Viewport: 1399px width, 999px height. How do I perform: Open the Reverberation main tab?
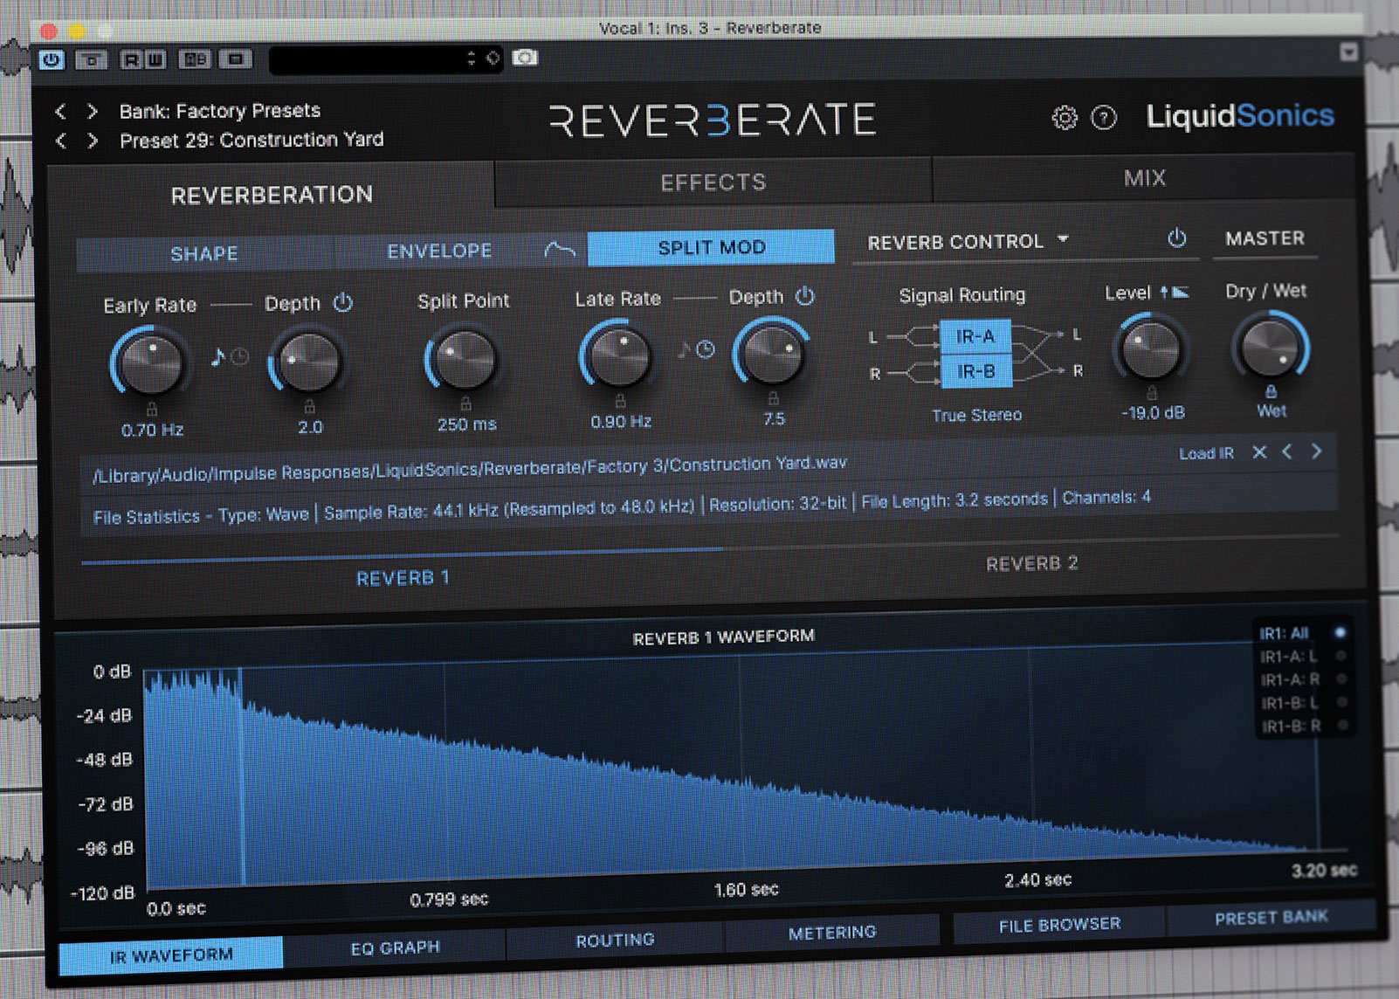[x=272, y=195]
